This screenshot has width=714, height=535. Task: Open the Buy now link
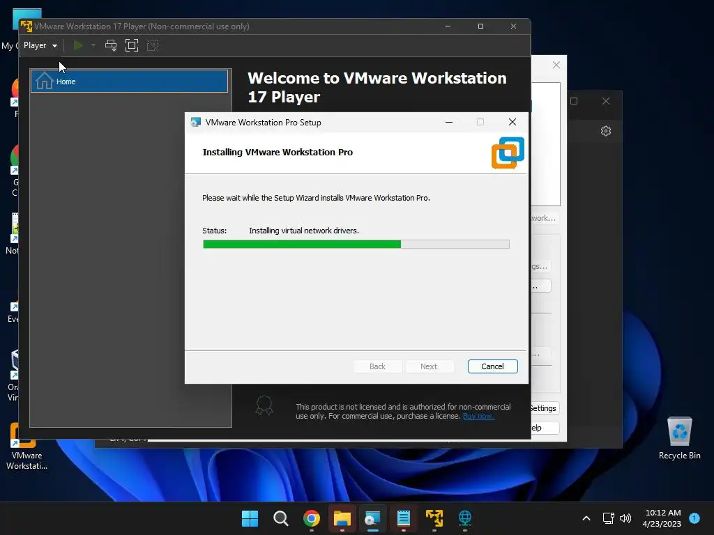478,416
